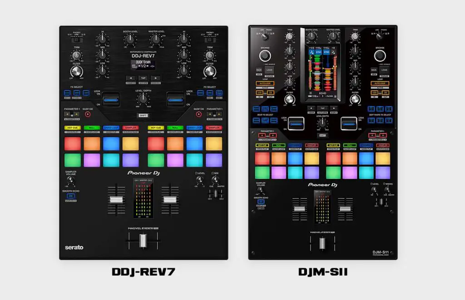Click the TAP button on the DJM-S11

pyautogui.click(x=322, y=108)
